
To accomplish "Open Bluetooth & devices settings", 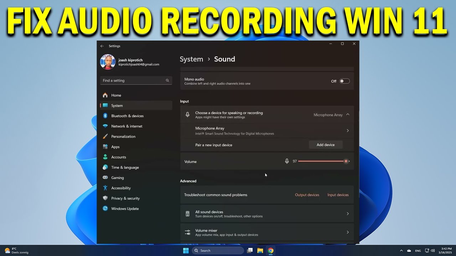I will (136, 116).
